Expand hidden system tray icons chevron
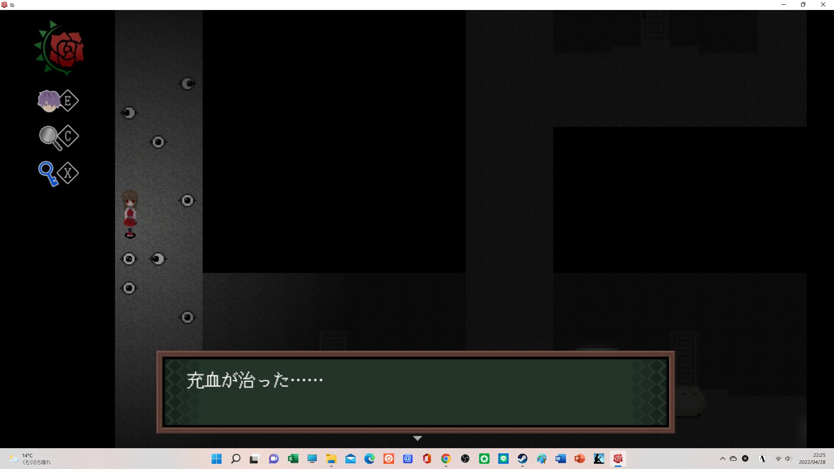 pyautogui.click(x=722, y=459)
